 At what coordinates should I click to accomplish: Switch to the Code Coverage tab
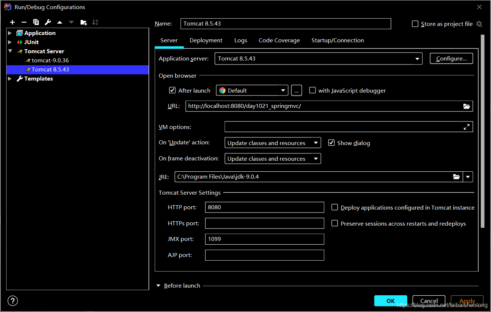click(279, 40)
